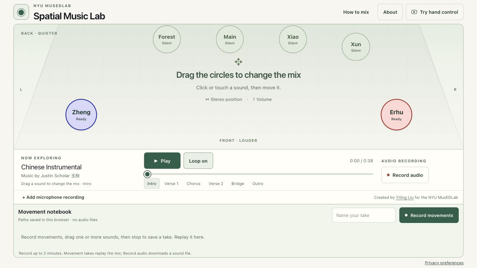This screenshot has width=477, height=268.
Task: Jump to the Outro section
Action: (258, 184)
